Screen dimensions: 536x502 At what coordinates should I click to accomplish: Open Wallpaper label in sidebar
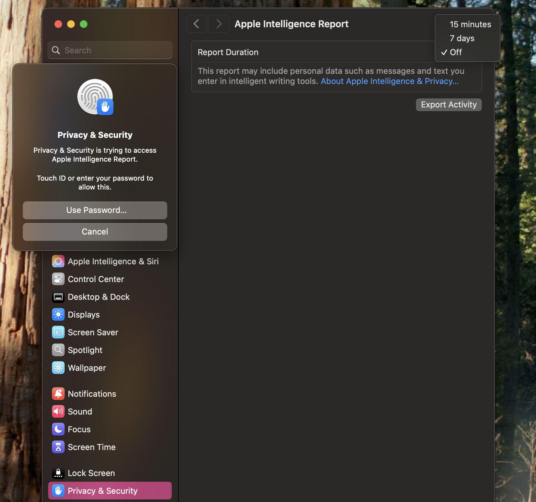[87, 368]
